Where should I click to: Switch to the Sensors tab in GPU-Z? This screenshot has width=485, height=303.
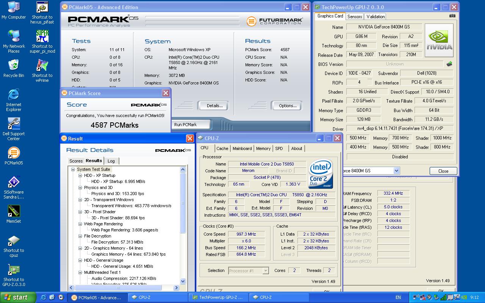(x=355, y=16)
